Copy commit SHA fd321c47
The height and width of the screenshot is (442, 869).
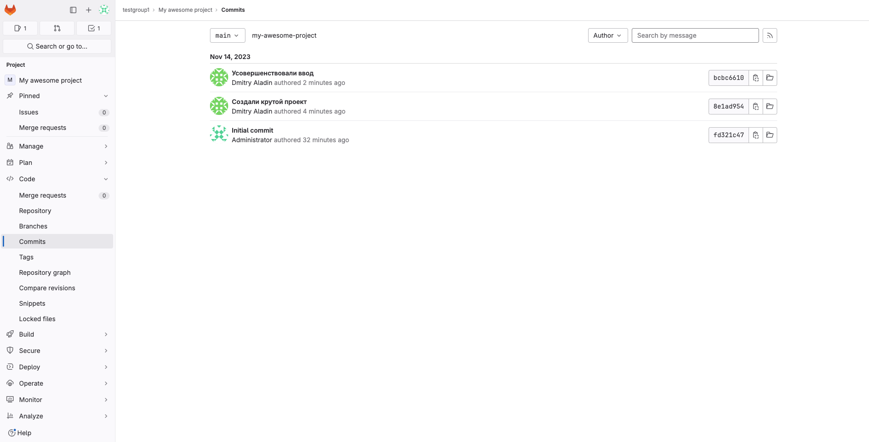[755, 135]
